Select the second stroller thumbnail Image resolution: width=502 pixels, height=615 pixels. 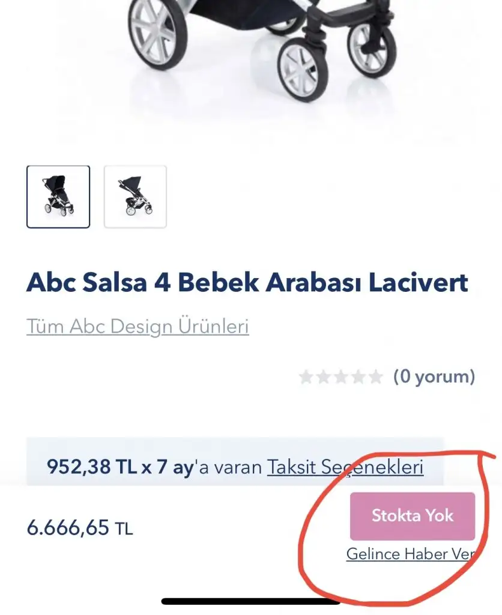135,197
